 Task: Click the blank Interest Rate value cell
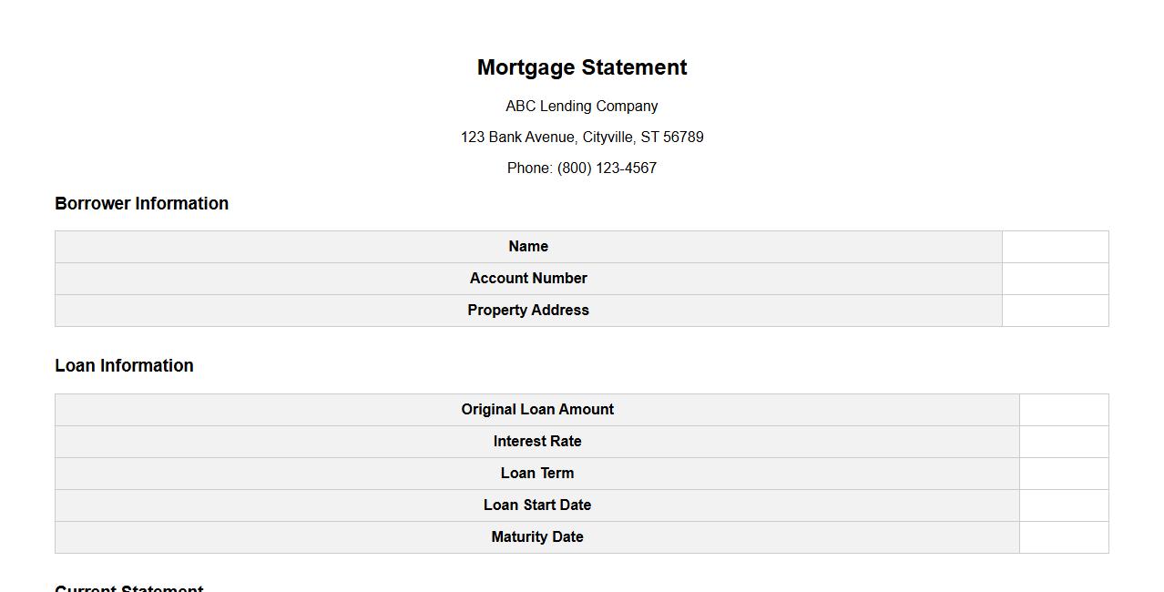pyautogui.click(x=1063, y=442)
